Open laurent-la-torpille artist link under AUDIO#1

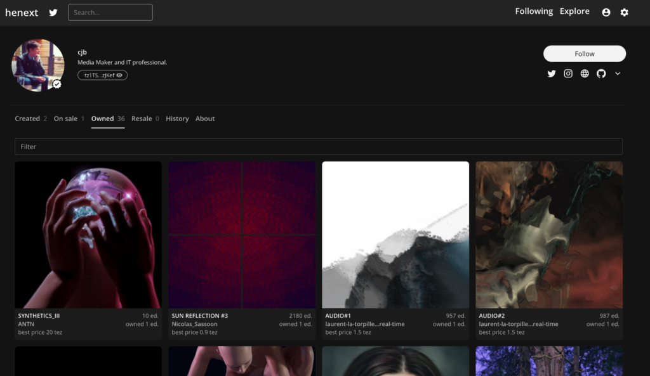(x=365, y=324)
